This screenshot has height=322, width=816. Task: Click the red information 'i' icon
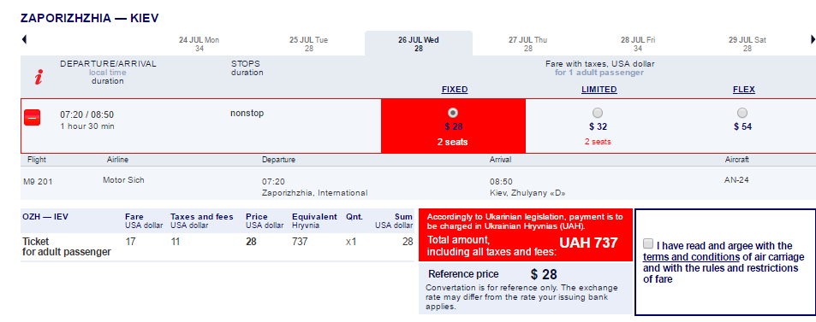click(x=39, y=77)
